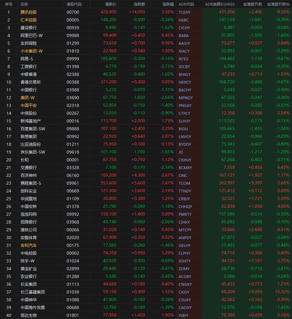Viewport: 292px width, 319px height.
Task: Sort by the 序号 column header
Action: point(8,4)
